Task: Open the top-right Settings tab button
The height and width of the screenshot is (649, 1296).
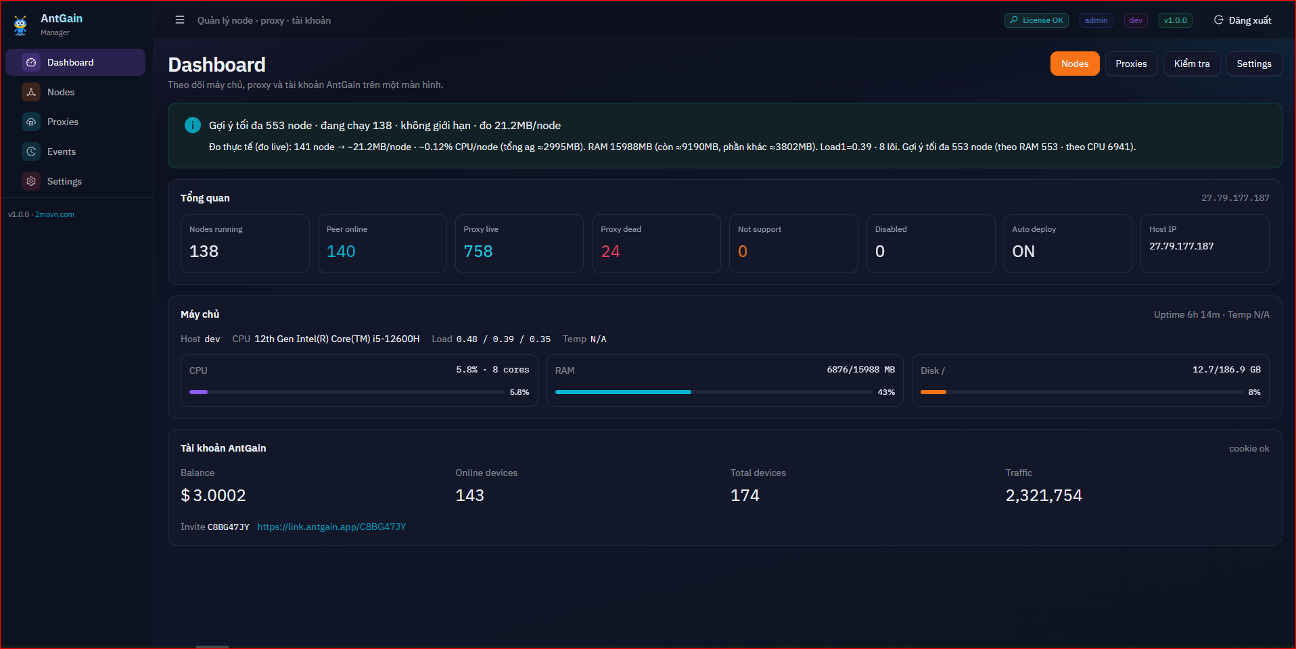Action: point(1254,64)
